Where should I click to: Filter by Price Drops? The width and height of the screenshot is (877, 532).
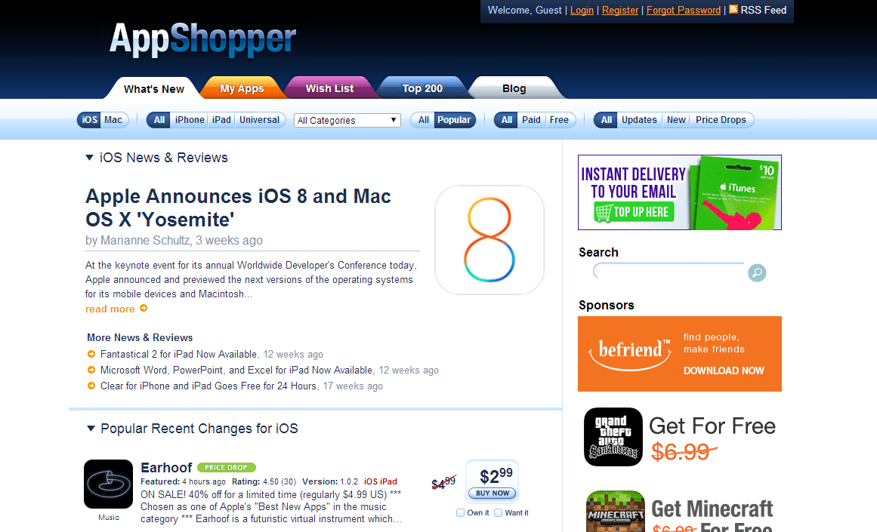coord(721,119)
